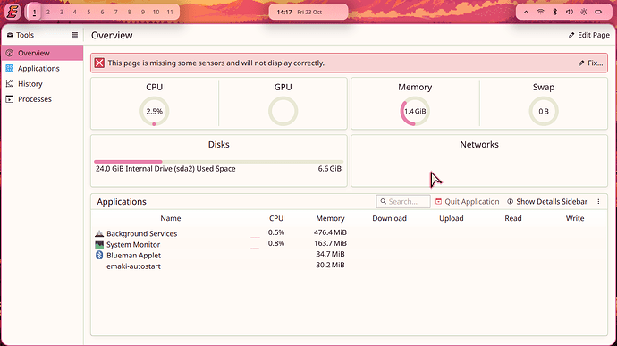Viewport: 617px width, 346px height.
Task: Click Show Details Sidebar button
Action: (547, 201)
